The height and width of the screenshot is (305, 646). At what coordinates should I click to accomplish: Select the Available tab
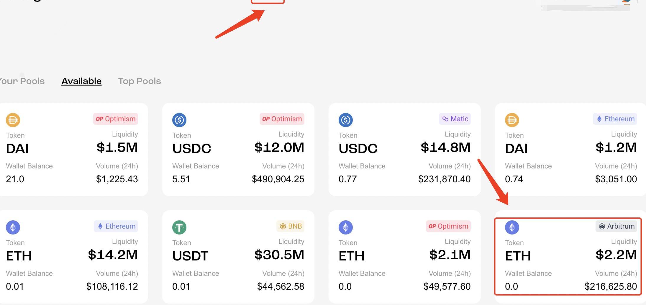(x=81, y=81)
